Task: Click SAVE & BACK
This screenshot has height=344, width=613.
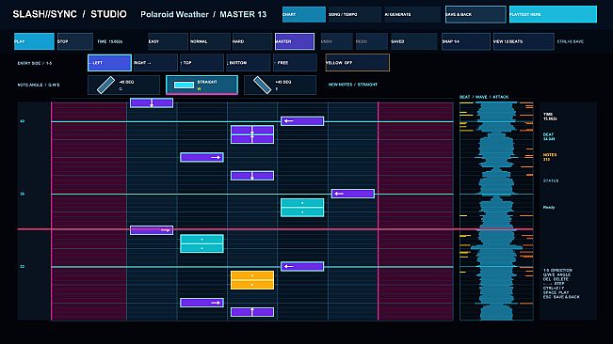Action: [476, 14]
